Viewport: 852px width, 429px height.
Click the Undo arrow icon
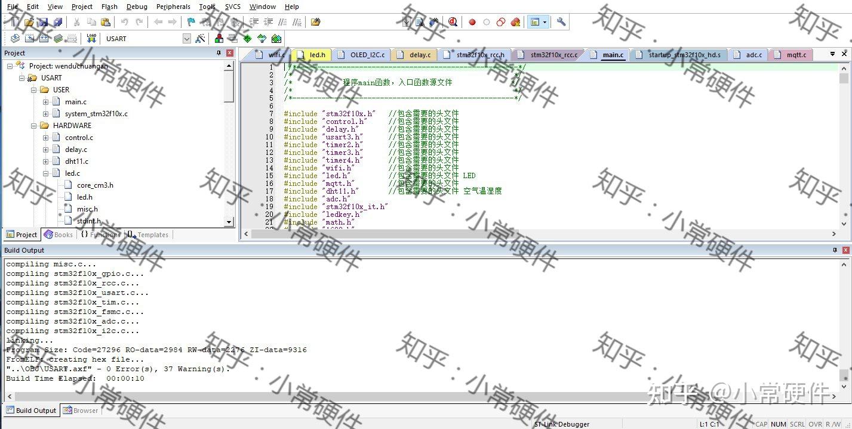tap(125, 22)
